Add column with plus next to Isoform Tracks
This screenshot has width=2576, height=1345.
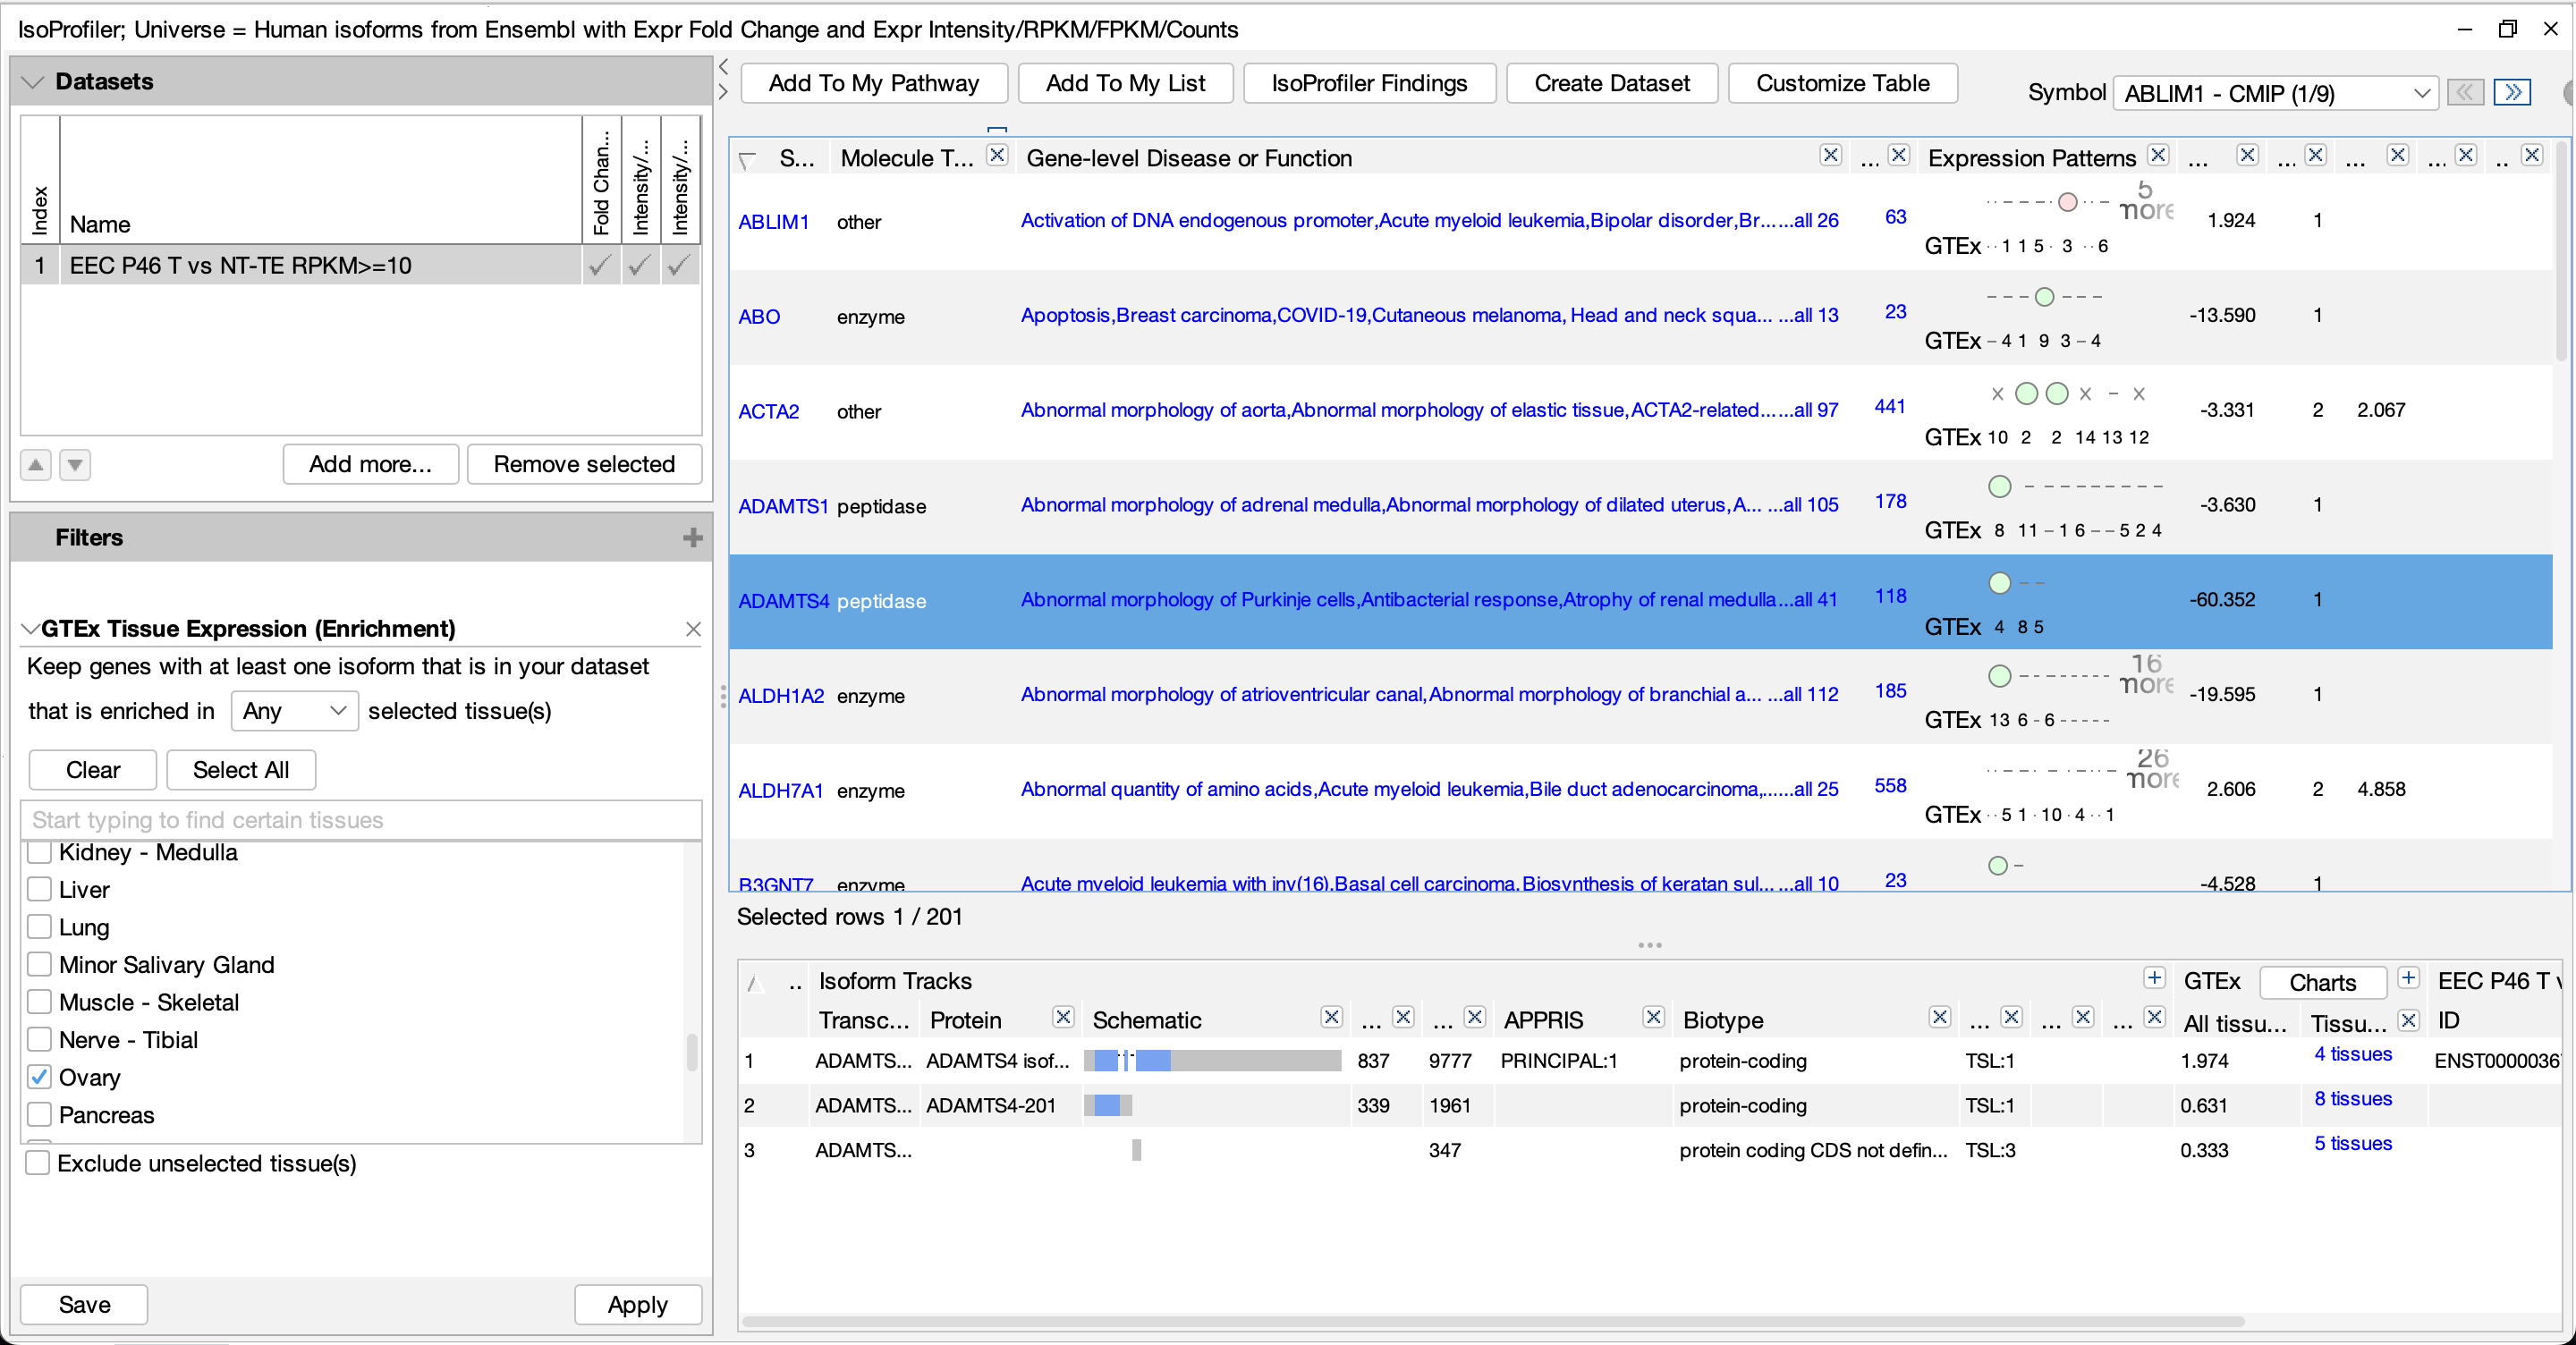click(2154, 978)
